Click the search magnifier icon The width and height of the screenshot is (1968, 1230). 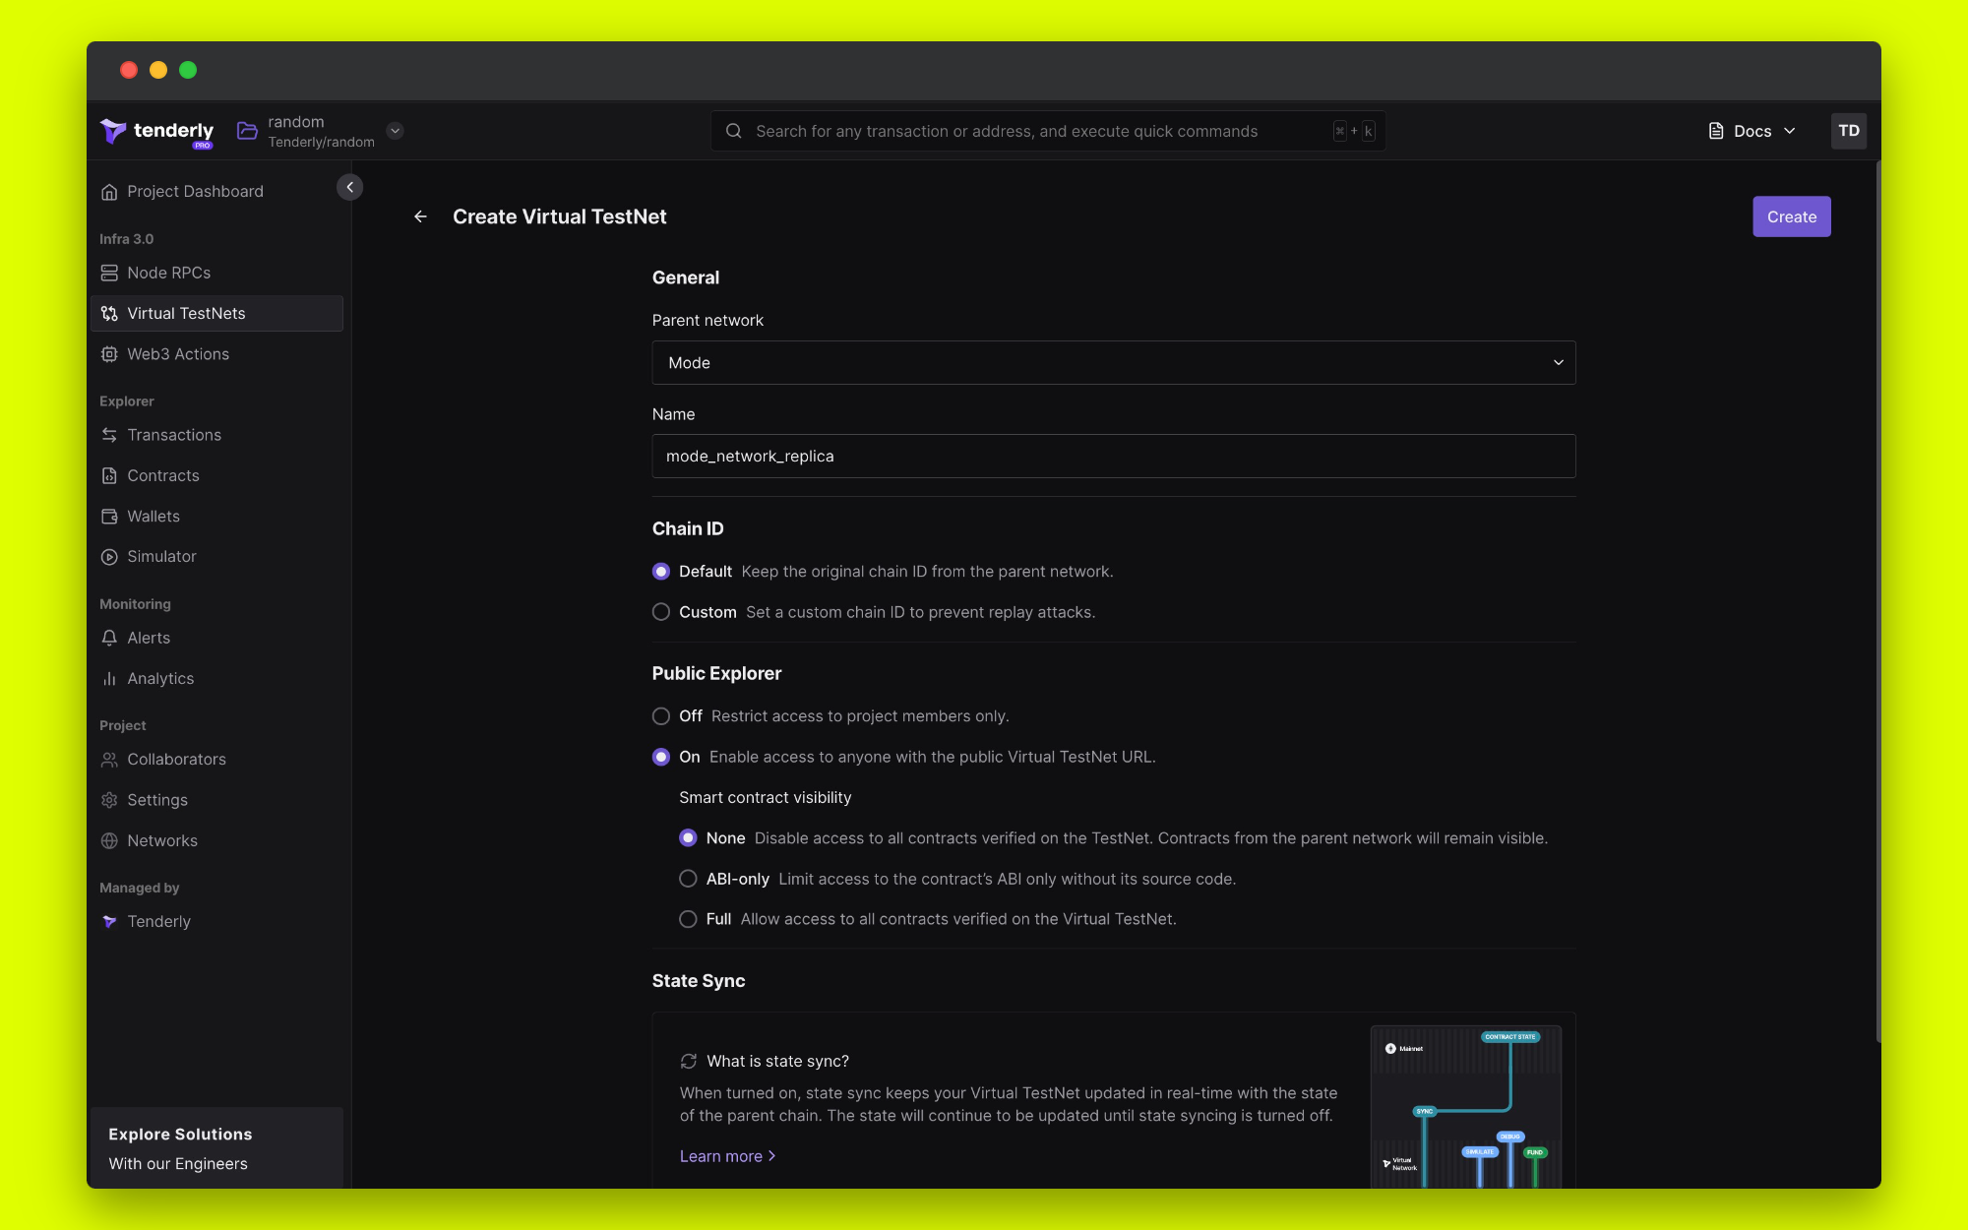(734, 131)
